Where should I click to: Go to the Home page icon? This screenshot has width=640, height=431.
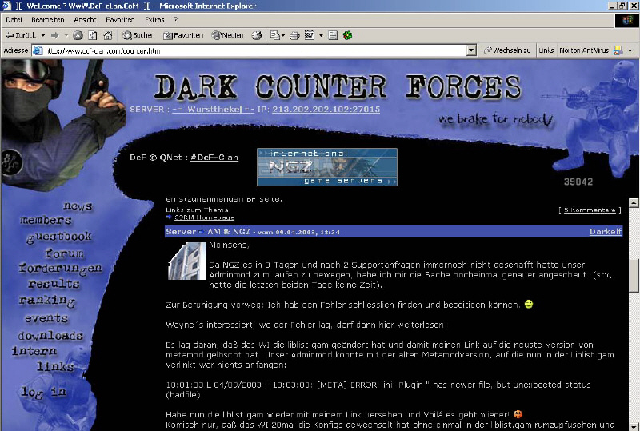click(108, 35)
